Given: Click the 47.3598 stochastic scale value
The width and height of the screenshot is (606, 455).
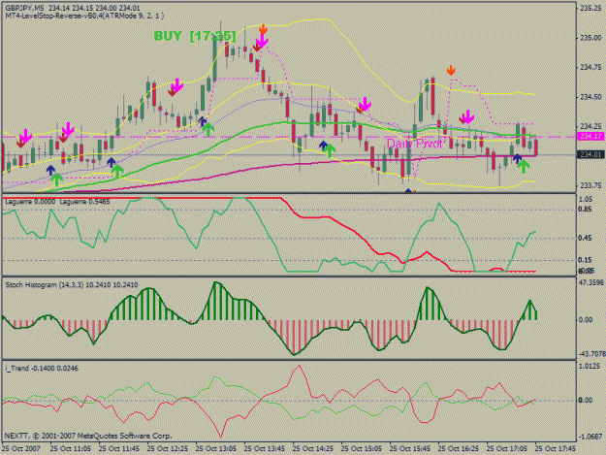Looking at the screenshot, I should 591,283.
